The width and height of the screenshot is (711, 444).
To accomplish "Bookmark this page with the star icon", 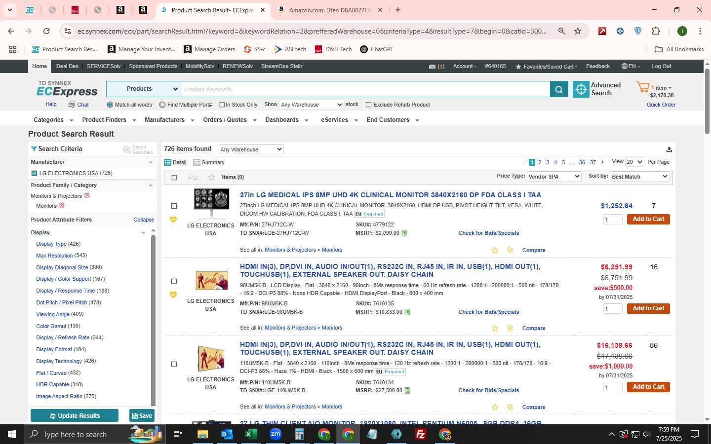I will (x=578, y=31).
